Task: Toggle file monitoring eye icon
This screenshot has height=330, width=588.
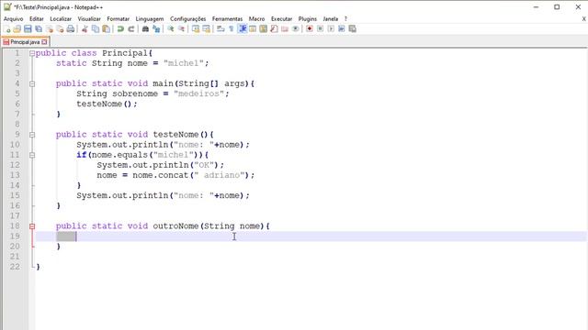Action: [296, 28]
